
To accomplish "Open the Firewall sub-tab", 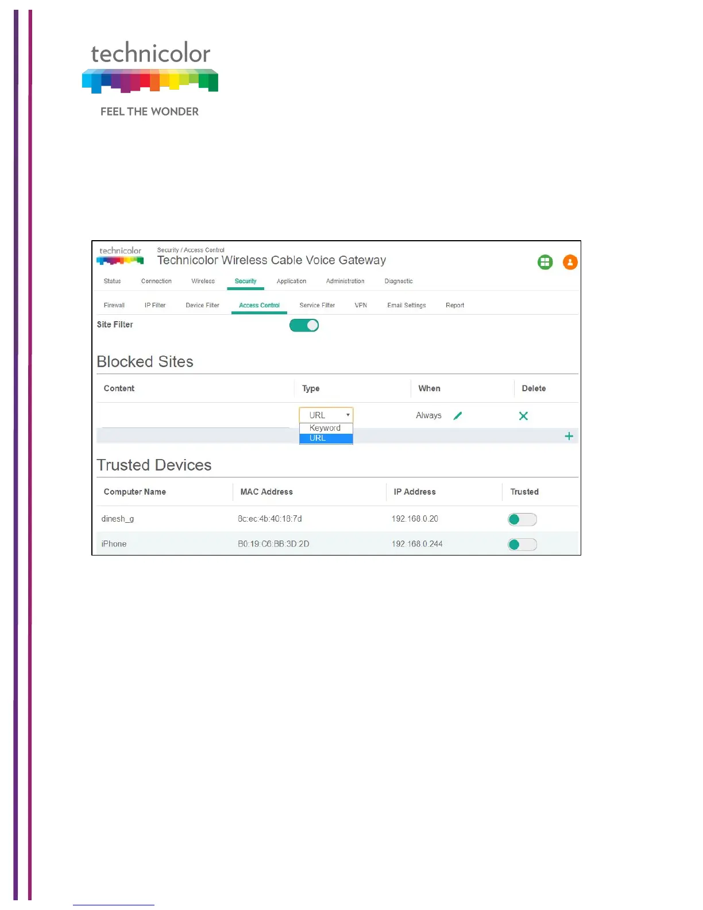I will tap(114, 305).
